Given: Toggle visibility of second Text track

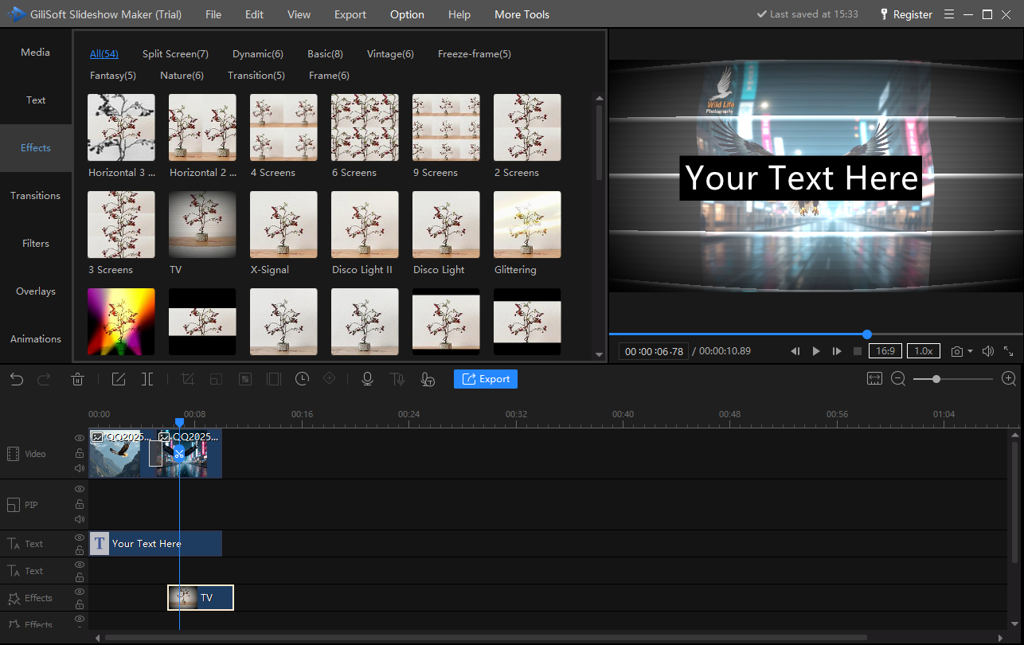Looking at the screenshot, I should tap(80, 565).
